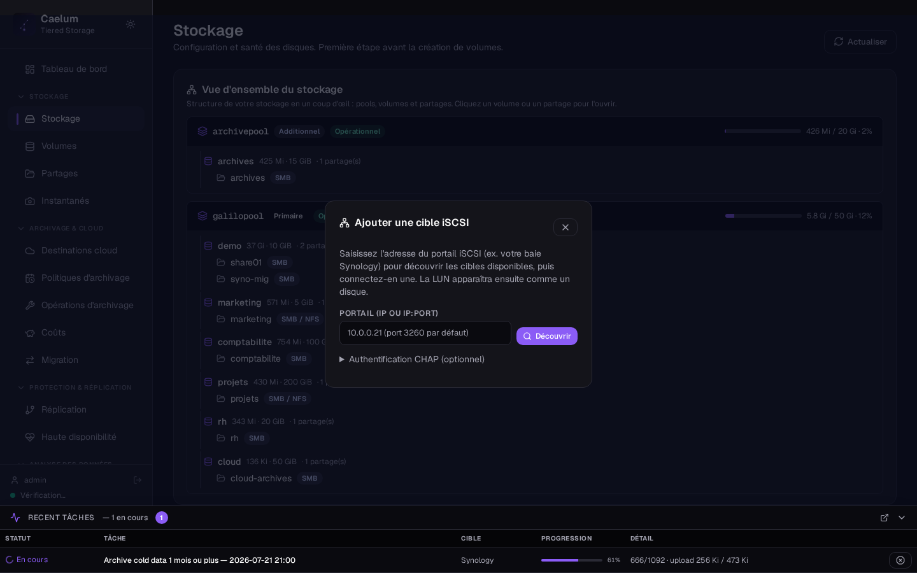Viewport: 917px width, 573px height.
Task: Click the galilopool usage bar
Action: tap(764, 216)
